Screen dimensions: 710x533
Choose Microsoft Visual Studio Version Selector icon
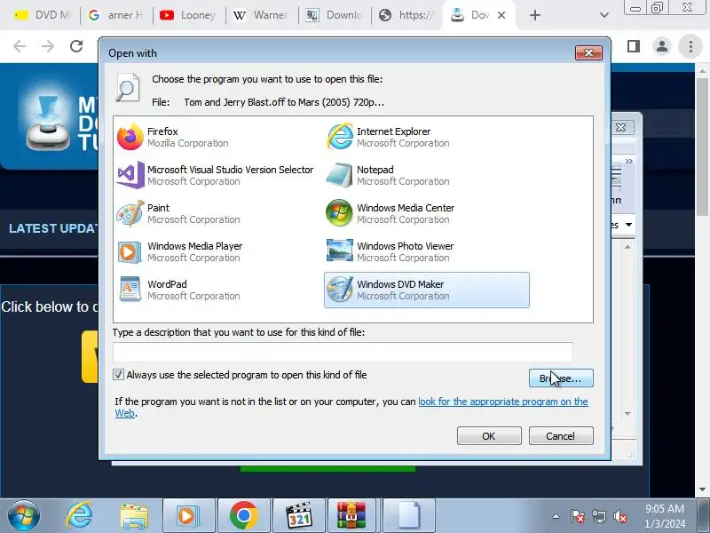pyautogui.click(x=130, y=175)
